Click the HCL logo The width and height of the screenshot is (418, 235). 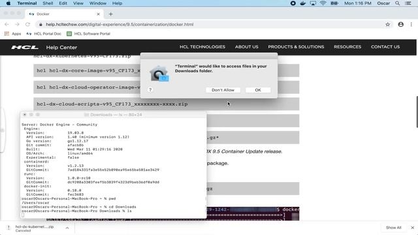[x=25, y=47]
